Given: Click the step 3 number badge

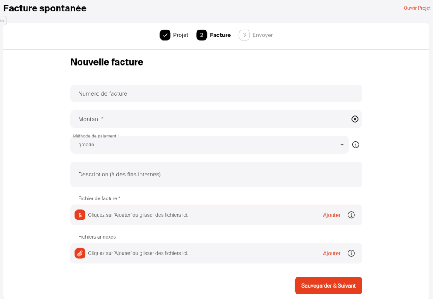Looking at the screenshot, I should tap(244, 35).
